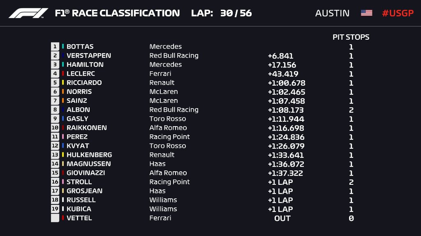Click the position 1 number badge
The width and height of the screenshot is (421, 236).
click(55, 47)
